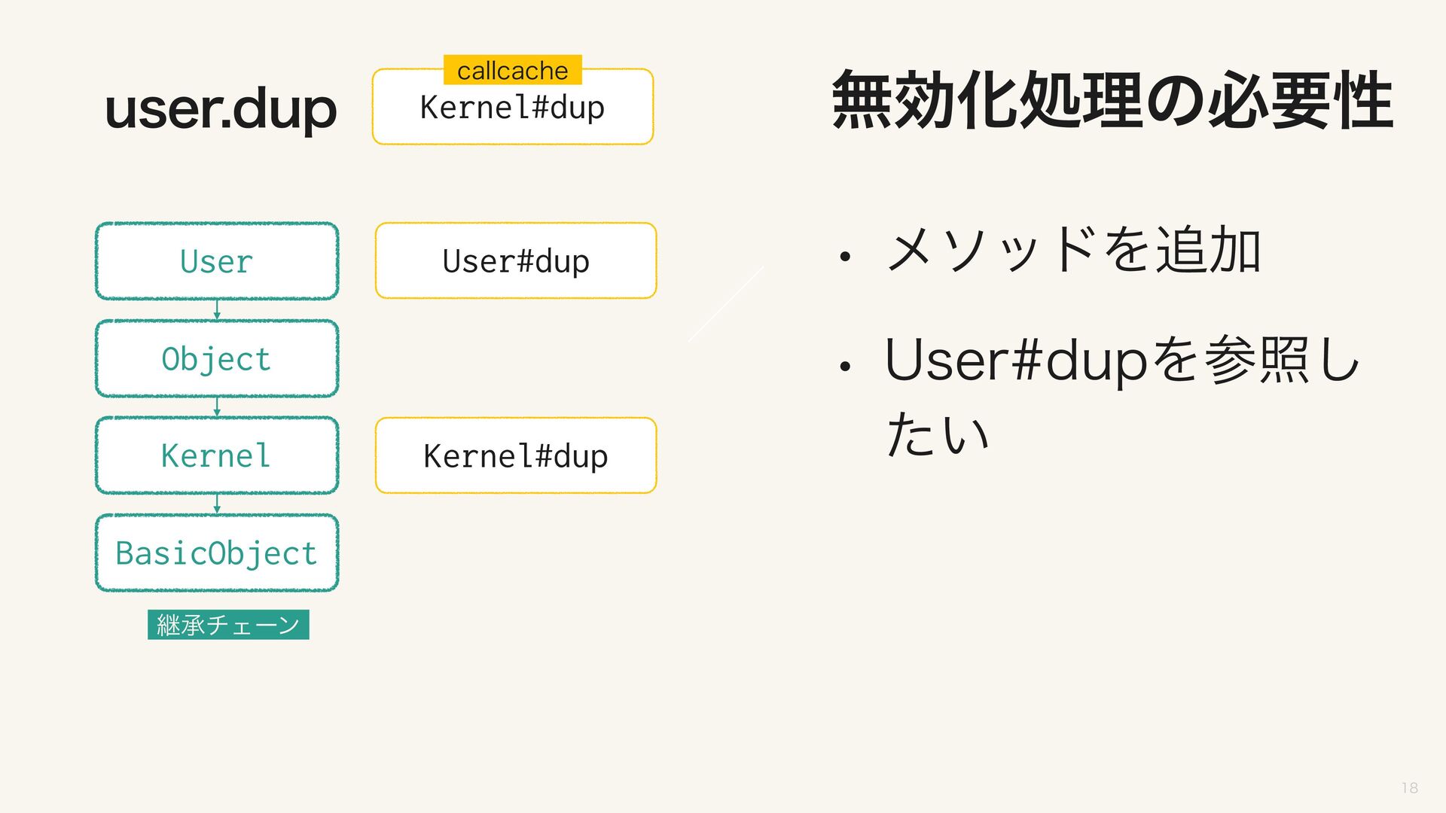The height and width of the screenshot is (813, 1446).
Task: Click the Kernel class box
Action: tap(217, 455)
